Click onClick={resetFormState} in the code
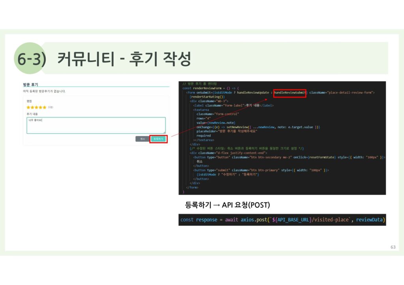 pyautogui.click(x=314, y=157)
